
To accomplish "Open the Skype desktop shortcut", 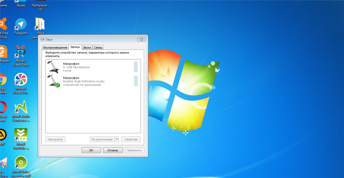I will point(20,4).
